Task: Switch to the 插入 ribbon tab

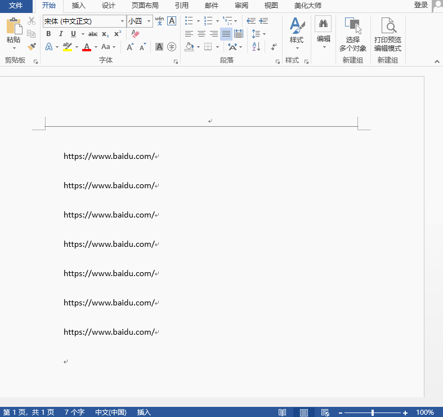Action: coord(79,6)
